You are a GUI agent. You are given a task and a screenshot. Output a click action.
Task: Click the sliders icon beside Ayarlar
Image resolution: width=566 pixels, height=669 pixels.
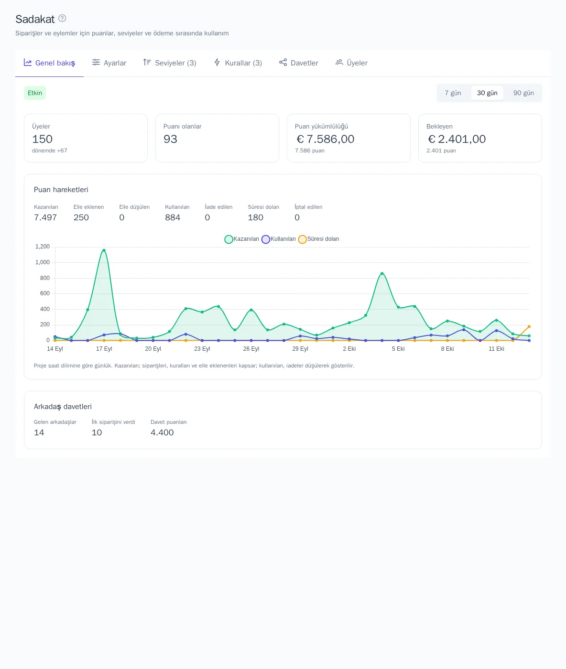[x=96, y=63]
